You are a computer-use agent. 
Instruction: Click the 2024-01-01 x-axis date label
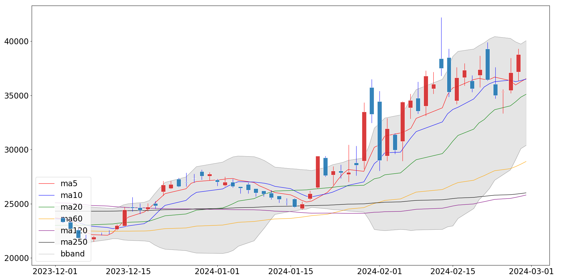tap(217, 272)
